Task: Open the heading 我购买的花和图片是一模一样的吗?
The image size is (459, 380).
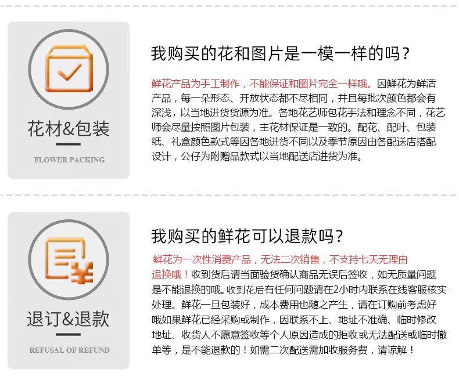Action: tap(280, 54)
